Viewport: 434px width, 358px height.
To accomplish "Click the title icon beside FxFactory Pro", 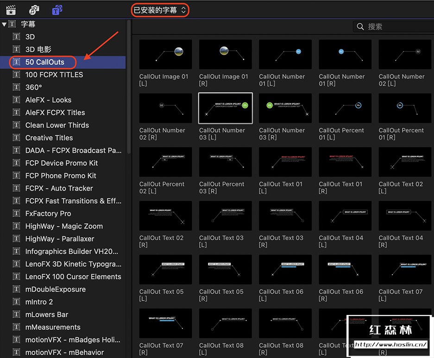I will pyautogui.click(x=16, y=214).
